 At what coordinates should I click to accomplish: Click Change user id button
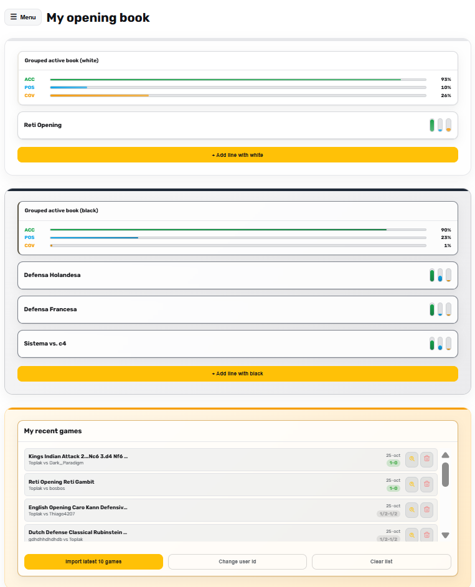[x=237, y=561]
